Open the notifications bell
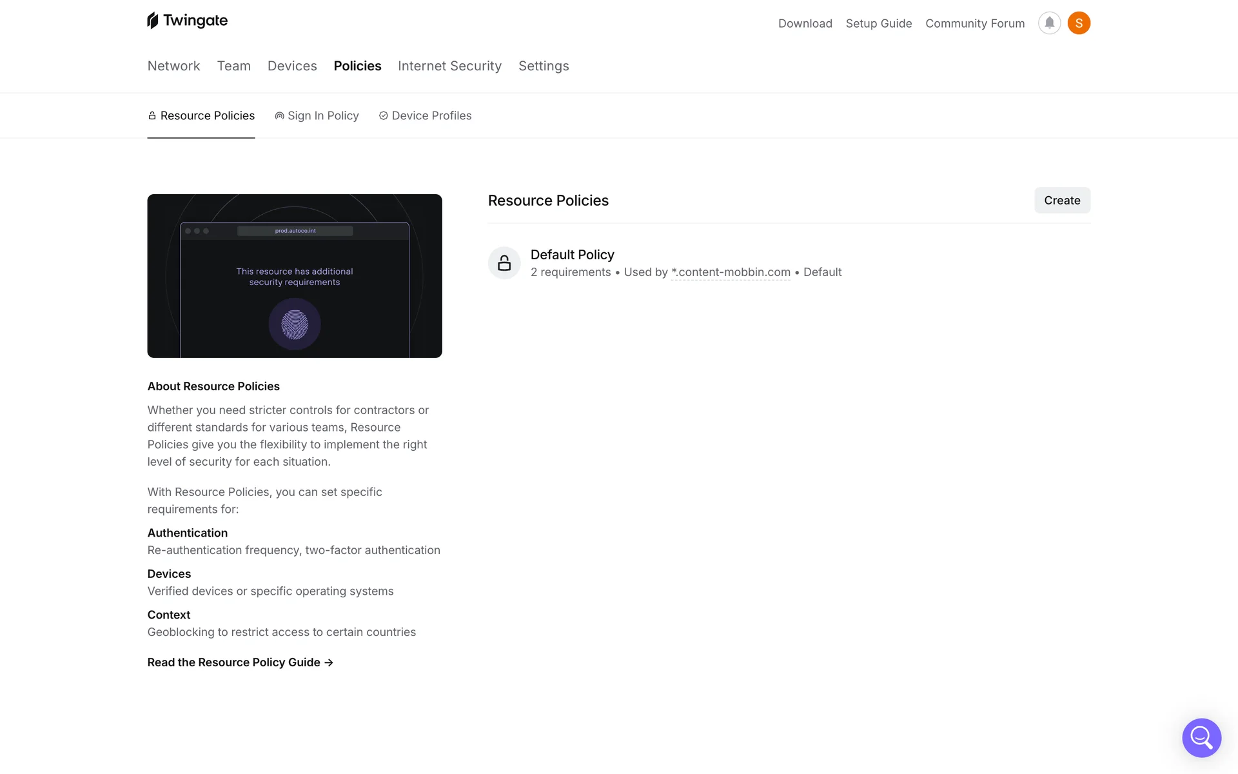Screen dimensions: 1238x774 [1049, 23]
